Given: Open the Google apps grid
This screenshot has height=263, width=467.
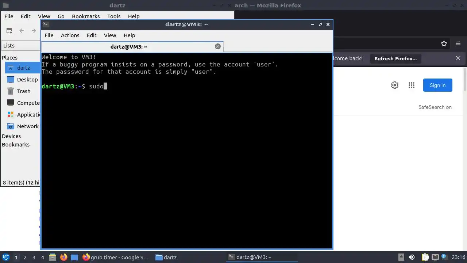Looking at the screenshot, I should coord(412,85).
